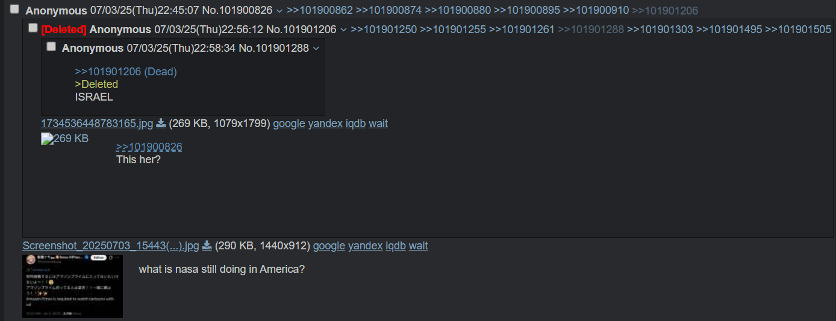Search first image with google link

pyautogui.click(x=289, y=123)
